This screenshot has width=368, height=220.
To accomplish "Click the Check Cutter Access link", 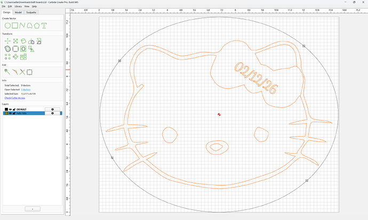I will (15, 98).
